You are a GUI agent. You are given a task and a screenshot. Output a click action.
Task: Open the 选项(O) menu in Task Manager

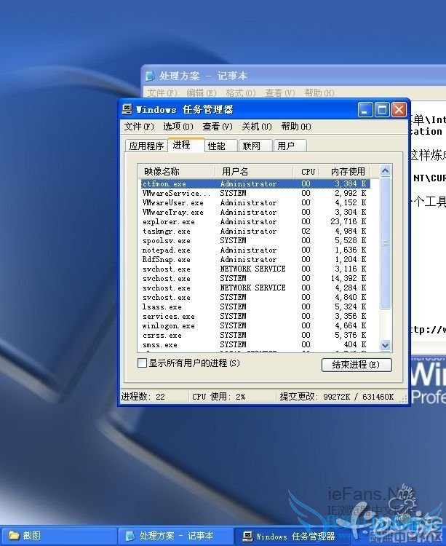(178, 127)
